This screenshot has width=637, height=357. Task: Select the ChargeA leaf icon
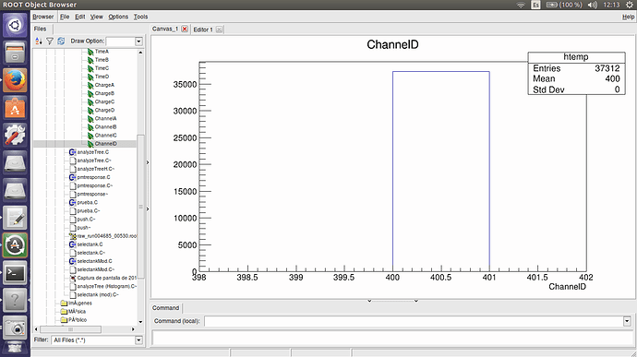[90, 85]
